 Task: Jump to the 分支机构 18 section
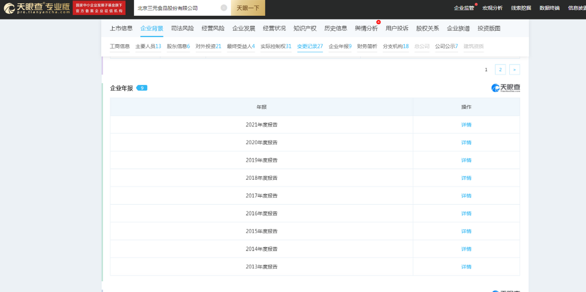[x=396, y=46]
